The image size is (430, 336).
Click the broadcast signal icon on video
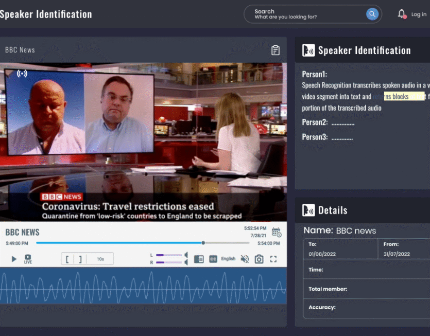point(22,74)
